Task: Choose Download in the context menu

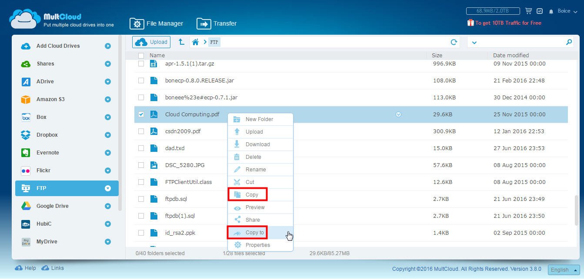Action: tap(260, 144)
